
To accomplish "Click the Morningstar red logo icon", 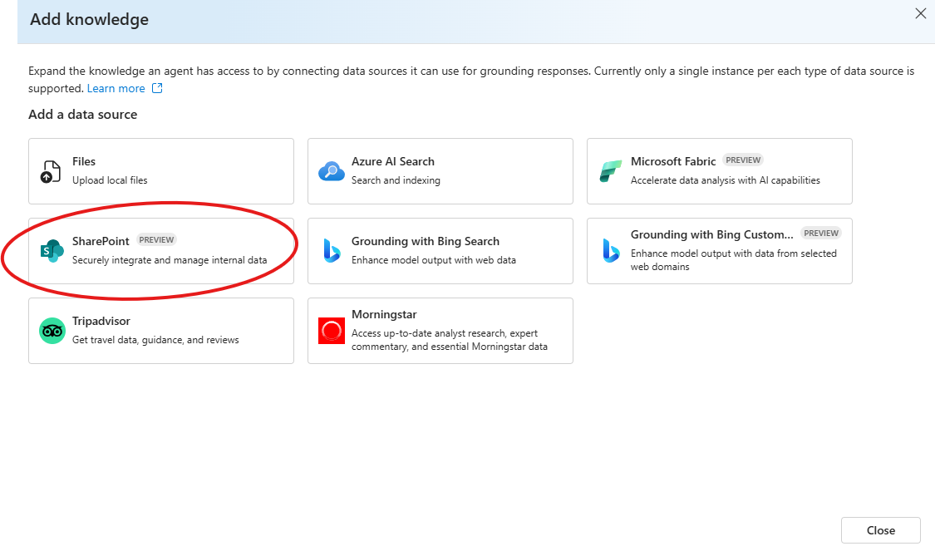I will click(x=332, y=331).
